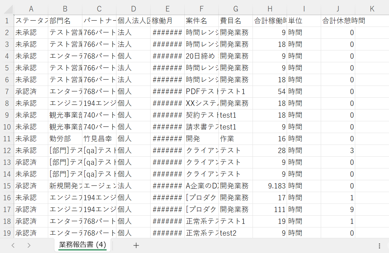389x253 pixels.
Task: Click the 合計休憩時間 header cell
Action: [x=338, y=21]
